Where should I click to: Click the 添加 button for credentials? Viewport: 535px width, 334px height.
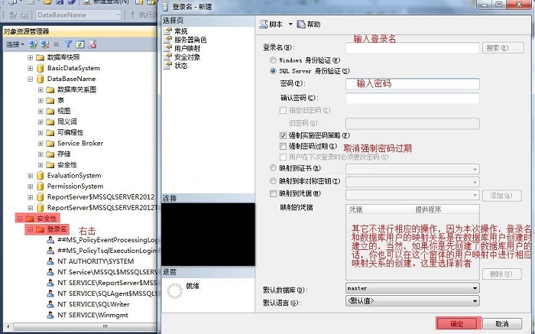(x=502, y=196)
